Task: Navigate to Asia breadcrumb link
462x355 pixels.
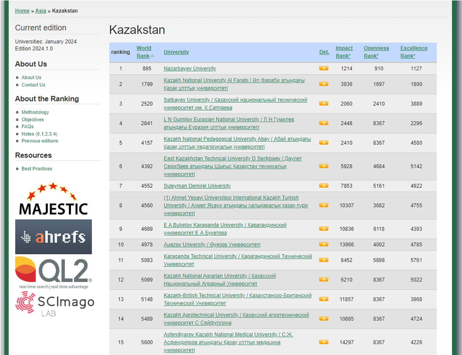Action: pyautogui.click(x=41, y=11)
